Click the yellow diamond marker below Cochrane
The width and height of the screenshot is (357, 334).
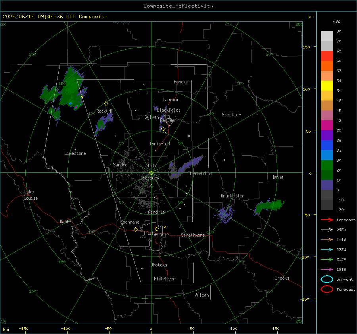tap(136, 230)
